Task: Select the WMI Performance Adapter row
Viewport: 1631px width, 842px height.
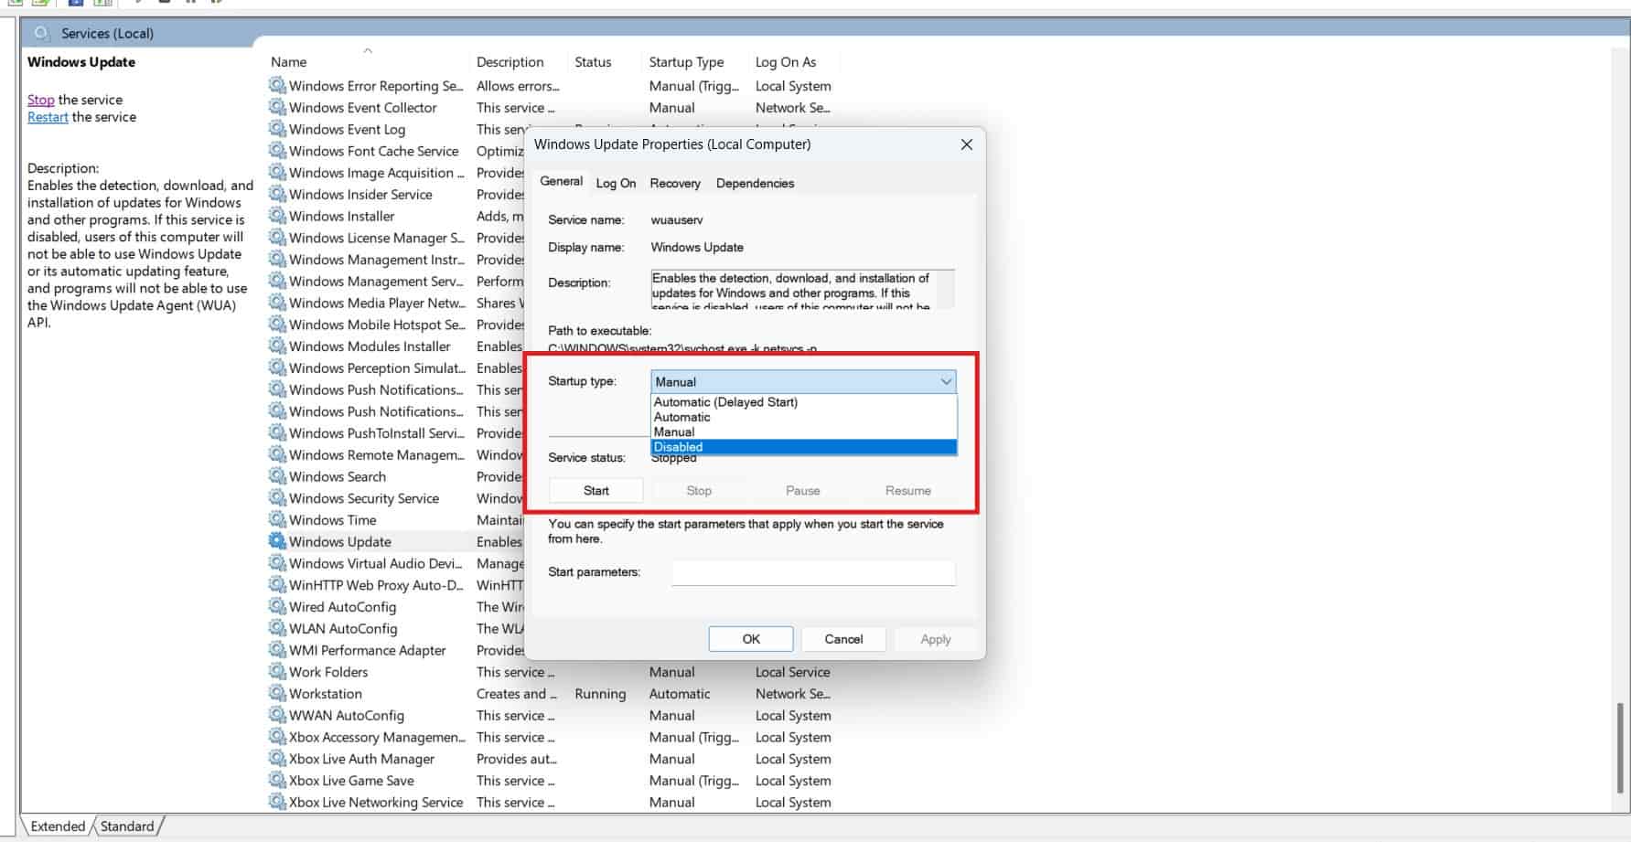Action: tap(395, 650)
